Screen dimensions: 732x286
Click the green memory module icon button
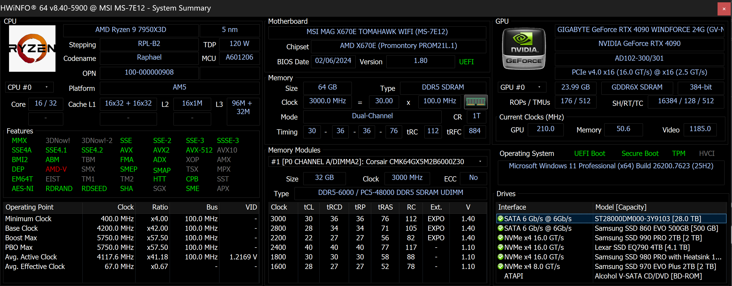tap(475, 102)
